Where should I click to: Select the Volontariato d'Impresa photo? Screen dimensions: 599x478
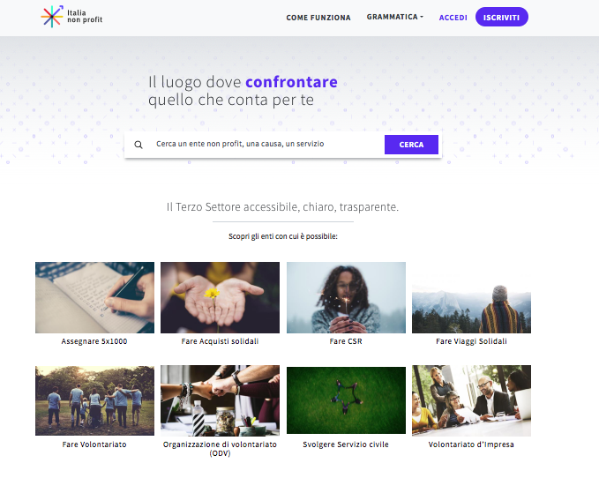tap(471, 400)
